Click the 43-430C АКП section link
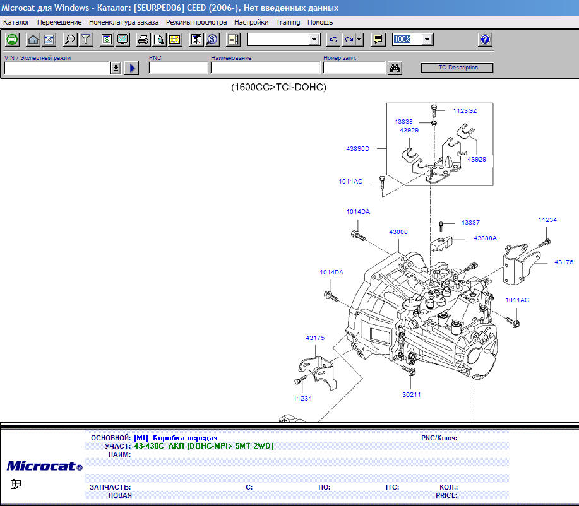Viewport: 579px width, 506px height. (204, 446)
